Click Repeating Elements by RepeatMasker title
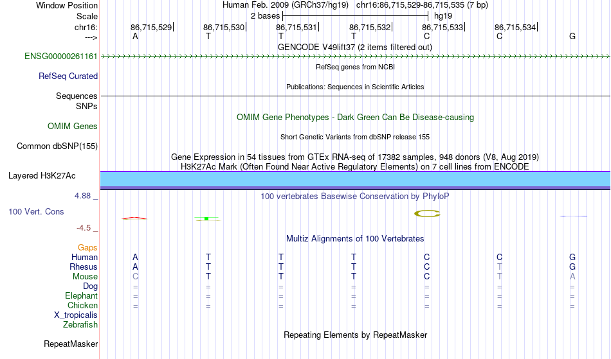 pyautogui.click(x=356, y=335)
